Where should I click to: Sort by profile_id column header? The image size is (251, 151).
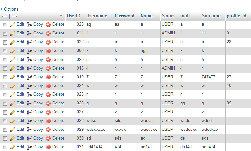[236, 16]
